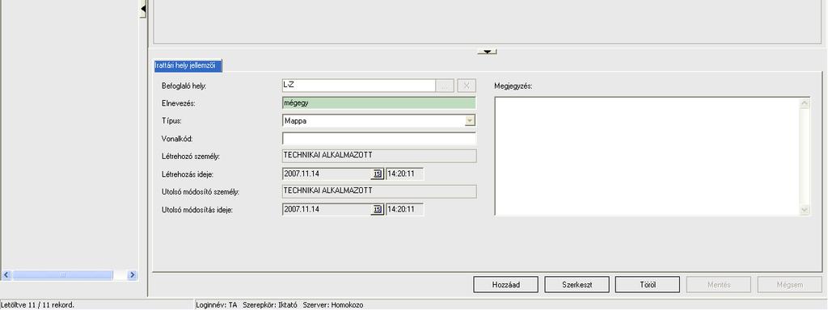Collapse upper panel with down arrow
Screen dimensions: 828x310
click(x=487, y=52)
